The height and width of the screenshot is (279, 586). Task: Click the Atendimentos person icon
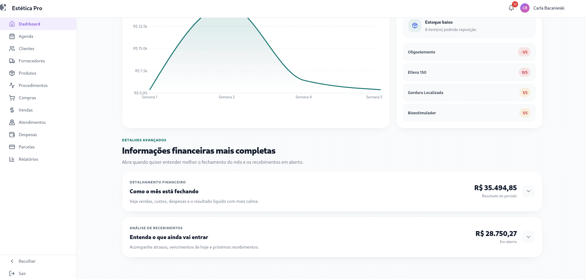click(12, 122)
